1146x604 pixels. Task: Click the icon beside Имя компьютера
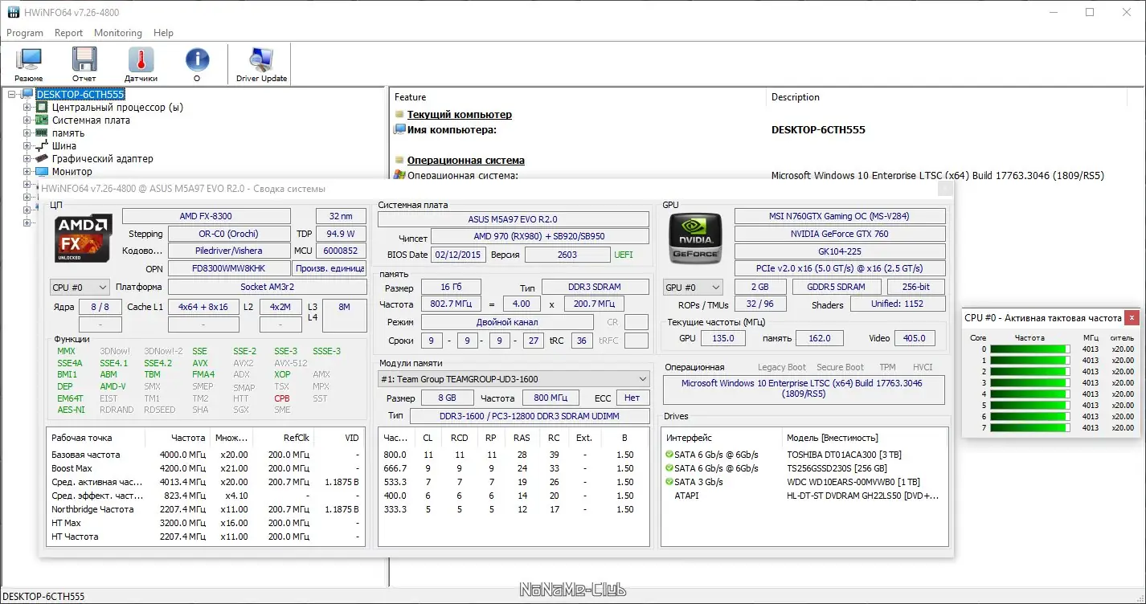point(399,129)
